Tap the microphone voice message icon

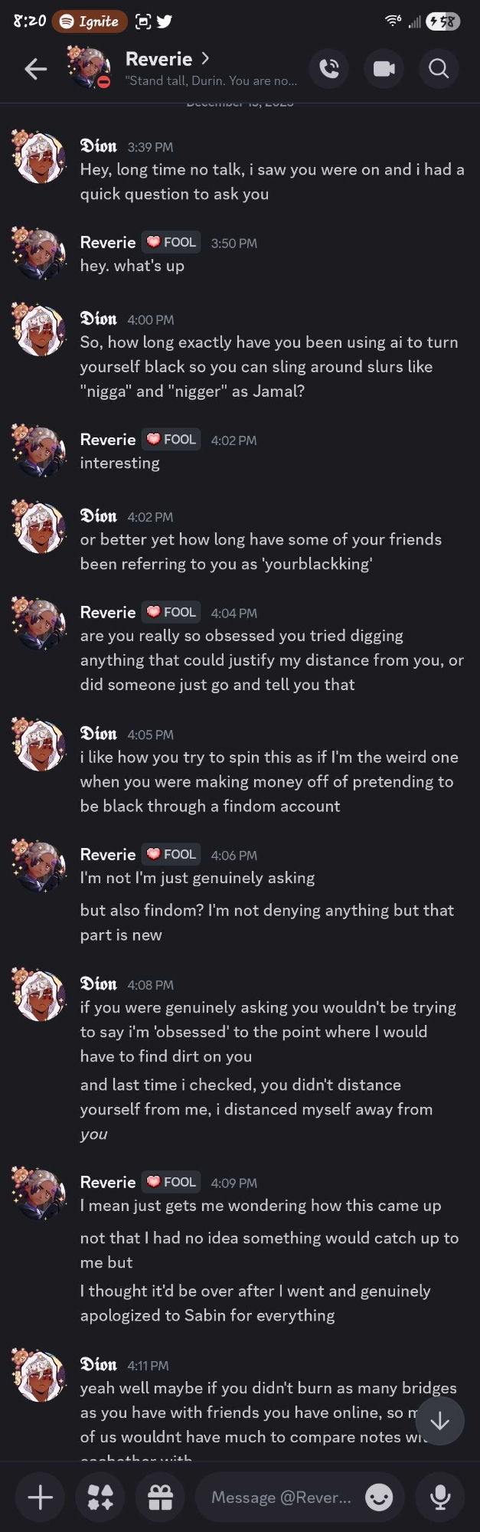[440, 1497]
